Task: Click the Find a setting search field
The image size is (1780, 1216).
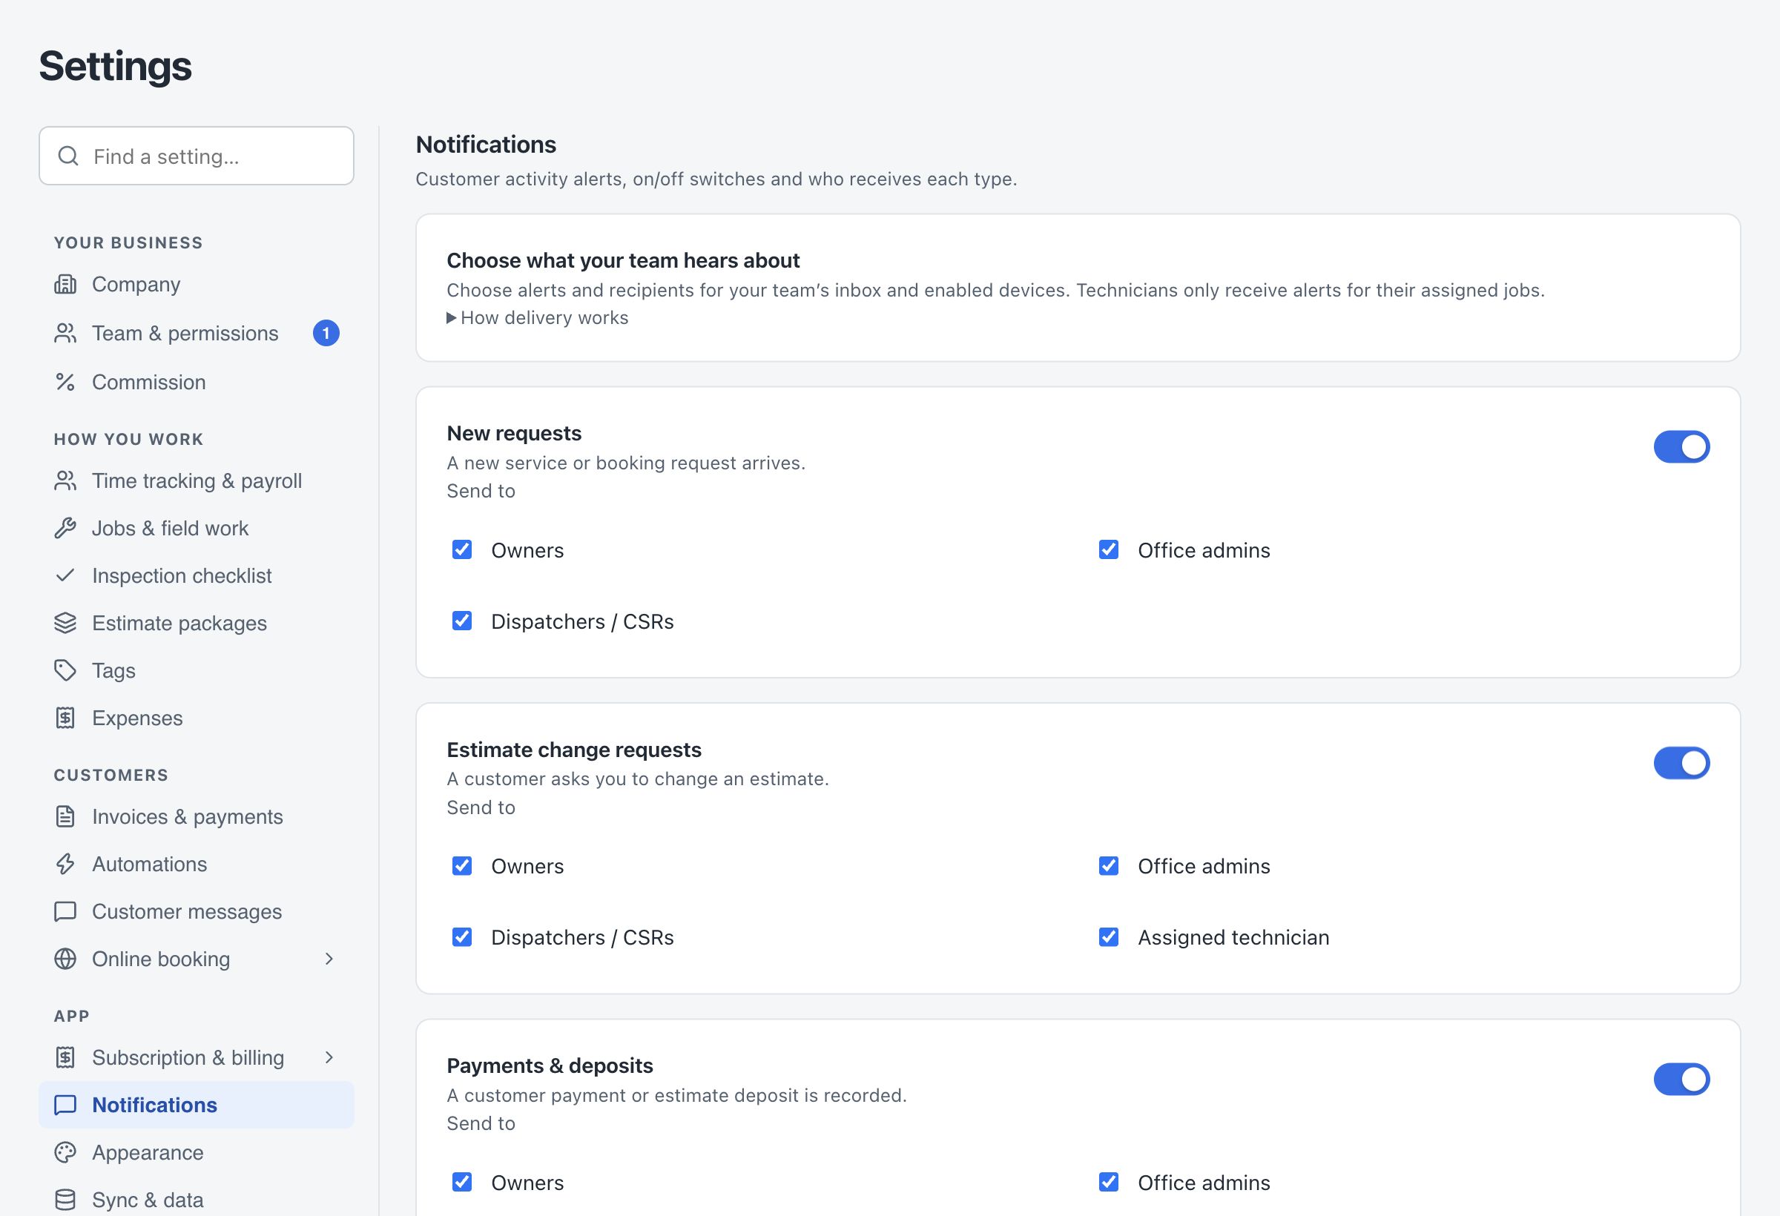Action: point(196,156)
